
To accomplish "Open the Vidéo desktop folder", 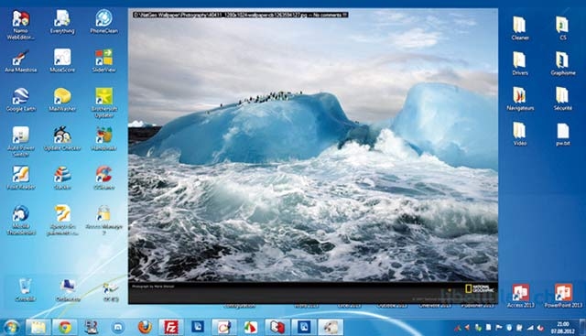I will tap(519, 134).
